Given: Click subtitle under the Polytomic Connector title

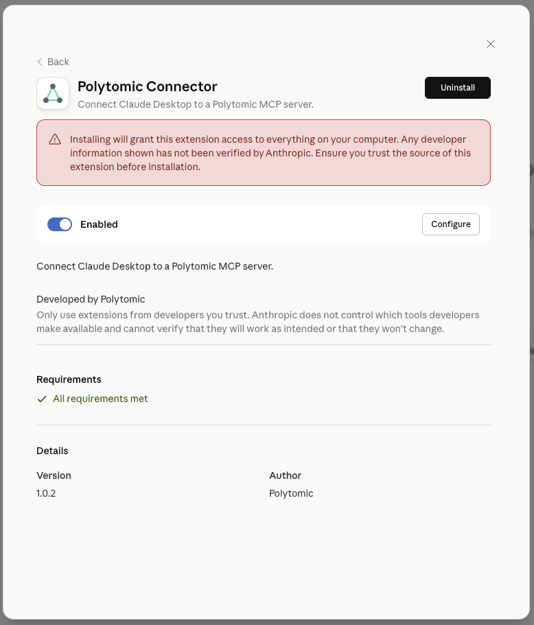Looking at the screenshot, I should click(196, 104).
